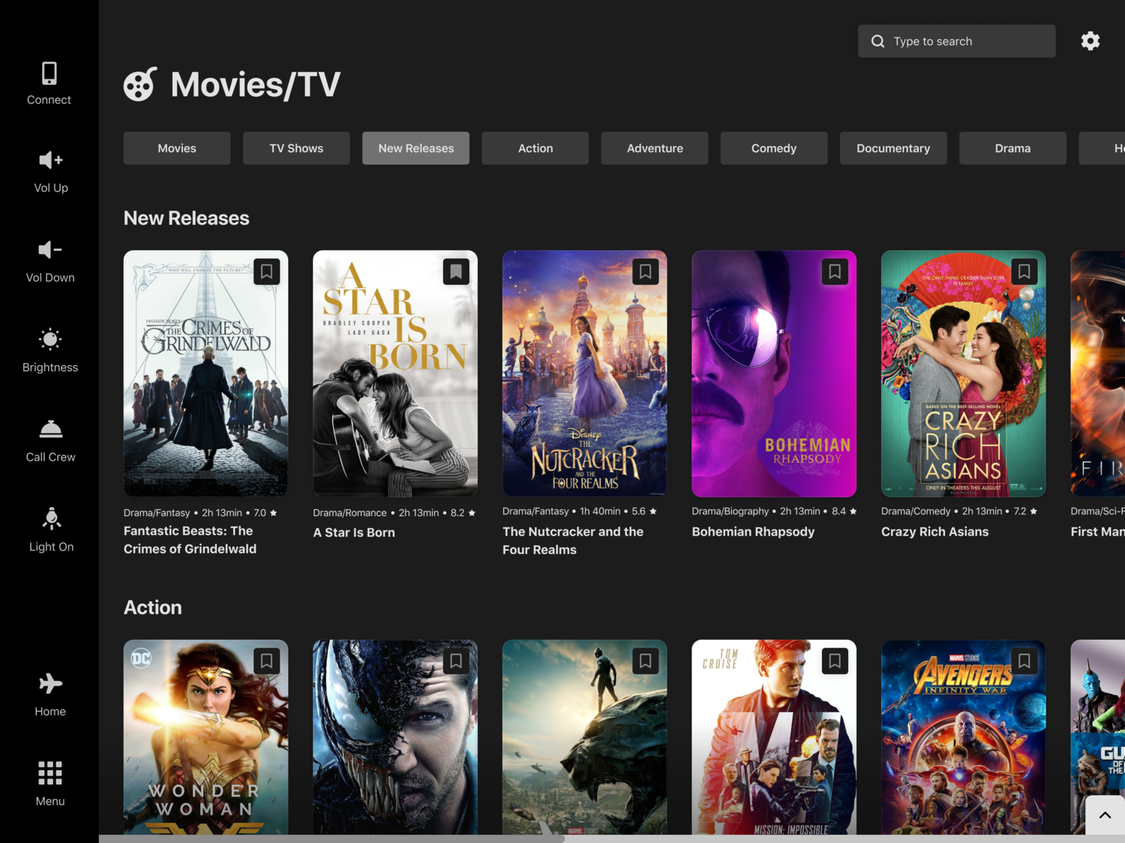Click the scroll-to-top chevron button
The width and height of the screenshot is (1125, 843).
[x=1105, y=815]
